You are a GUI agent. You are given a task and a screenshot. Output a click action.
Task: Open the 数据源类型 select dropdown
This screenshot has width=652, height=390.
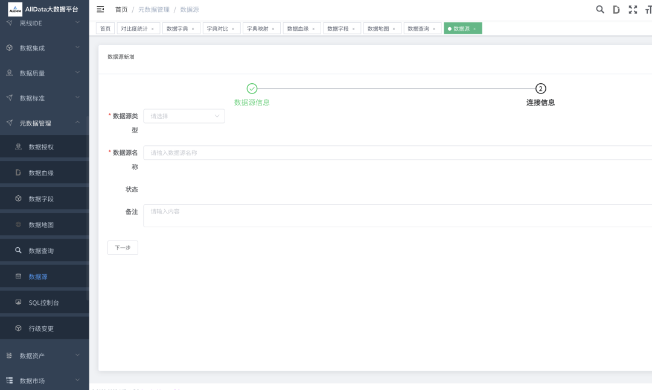click(184, 116)
